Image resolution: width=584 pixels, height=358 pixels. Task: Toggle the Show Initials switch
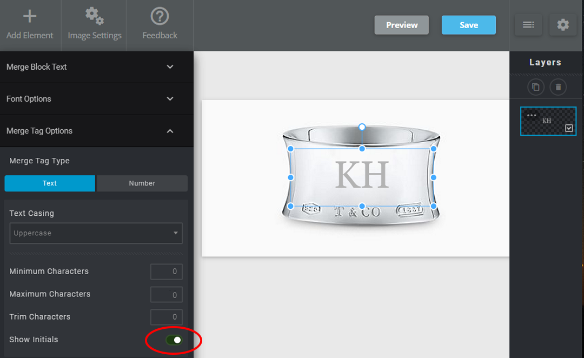pyautogui.click(x=174, y=340)
